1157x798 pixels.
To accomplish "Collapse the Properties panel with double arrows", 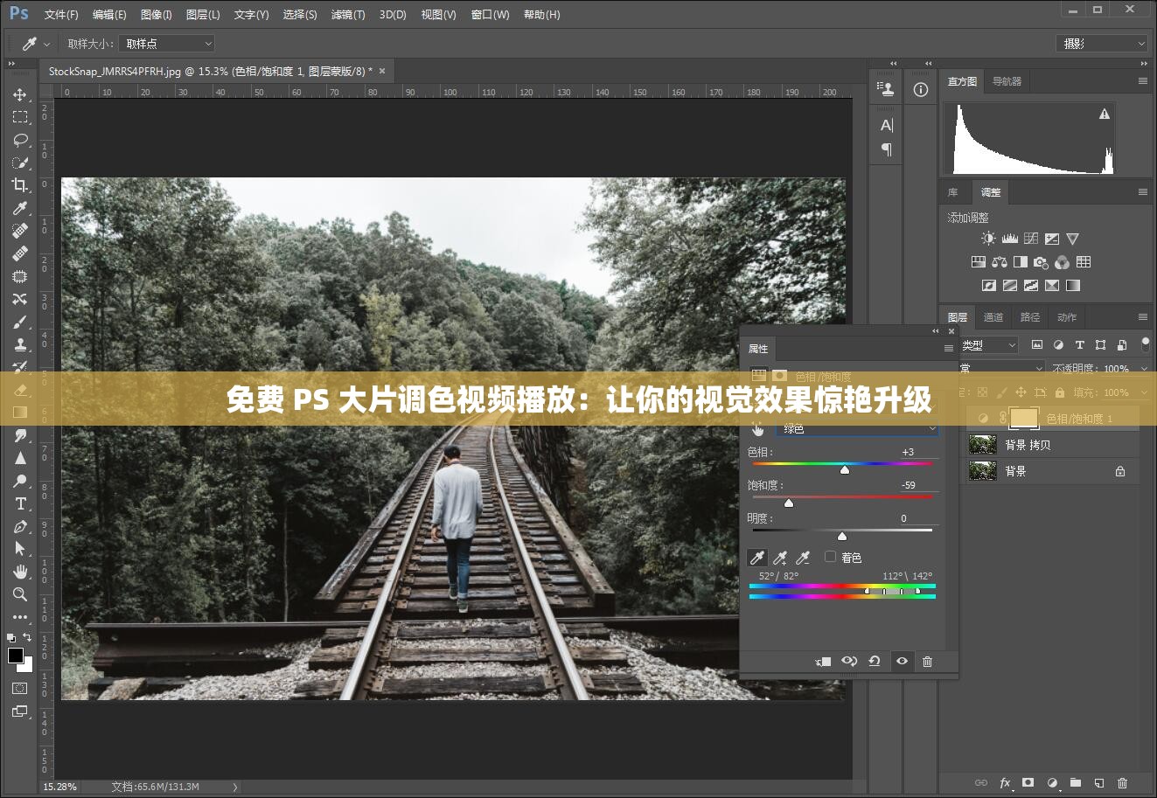I will [x=936, y=331].
